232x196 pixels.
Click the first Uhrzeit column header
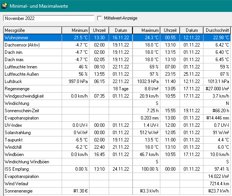(x=99, y=30)
